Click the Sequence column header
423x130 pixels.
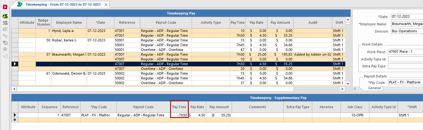[x=49, y=107]
